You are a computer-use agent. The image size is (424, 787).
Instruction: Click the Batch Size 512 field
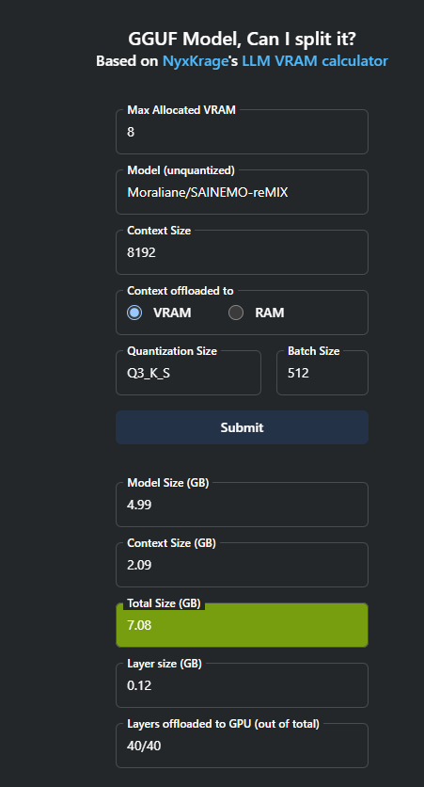(322, 373)
